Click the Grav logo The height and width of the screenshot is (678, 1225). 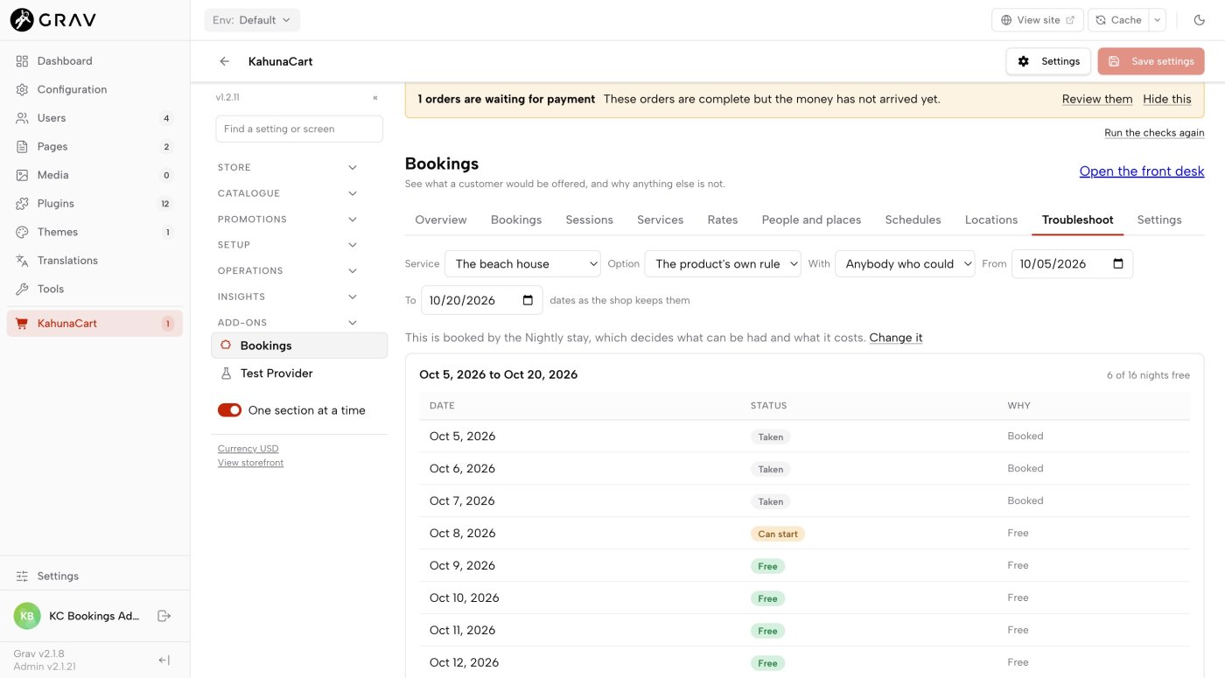coord(53,19)
